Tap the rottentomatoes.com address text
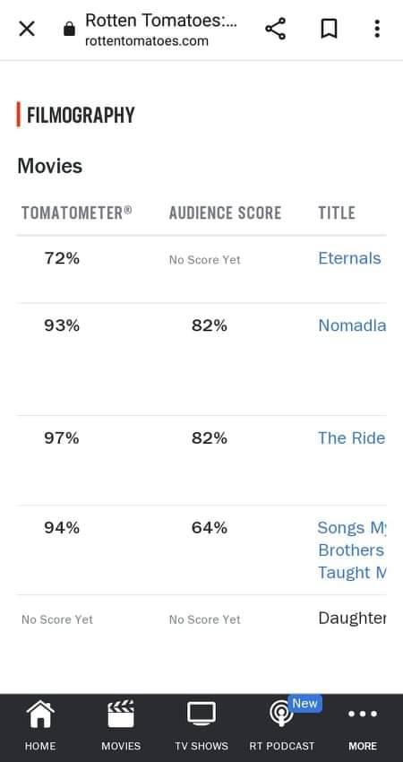Screen dimensions: 403x762 click(x=147, y=41)
